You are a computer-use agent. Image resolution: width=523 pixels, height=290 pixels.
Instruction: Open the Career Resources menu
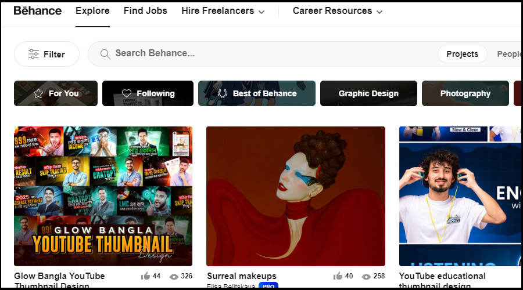coord(338,10)
